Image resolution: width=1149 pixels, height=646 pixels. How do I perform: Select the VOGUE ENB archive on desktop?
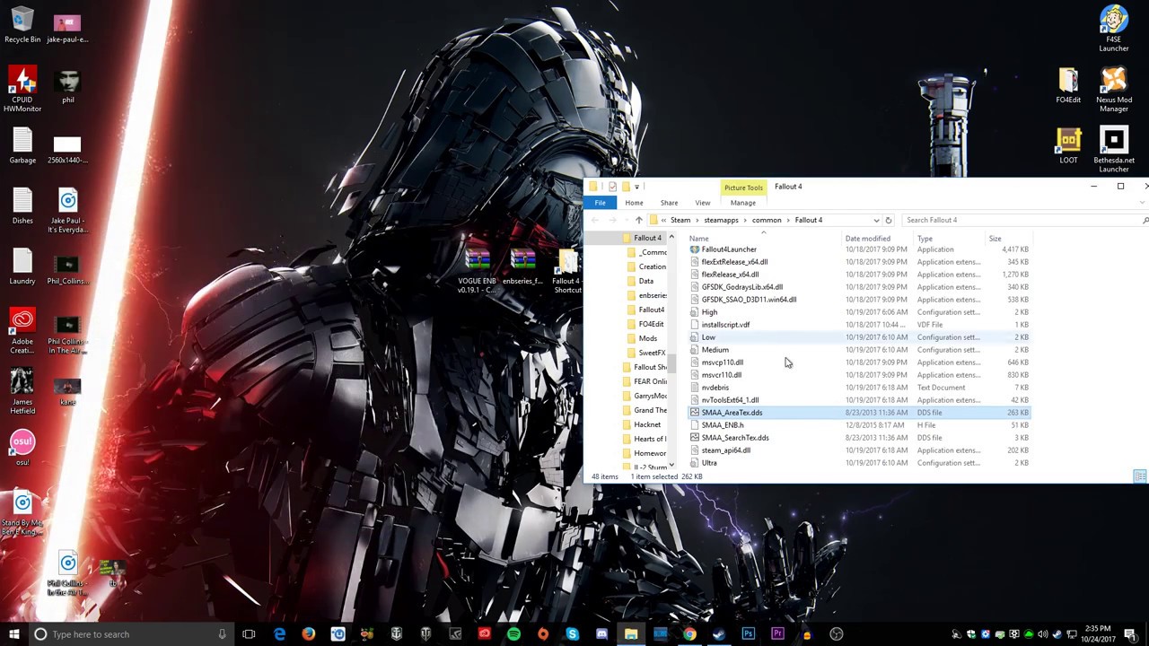477,272
